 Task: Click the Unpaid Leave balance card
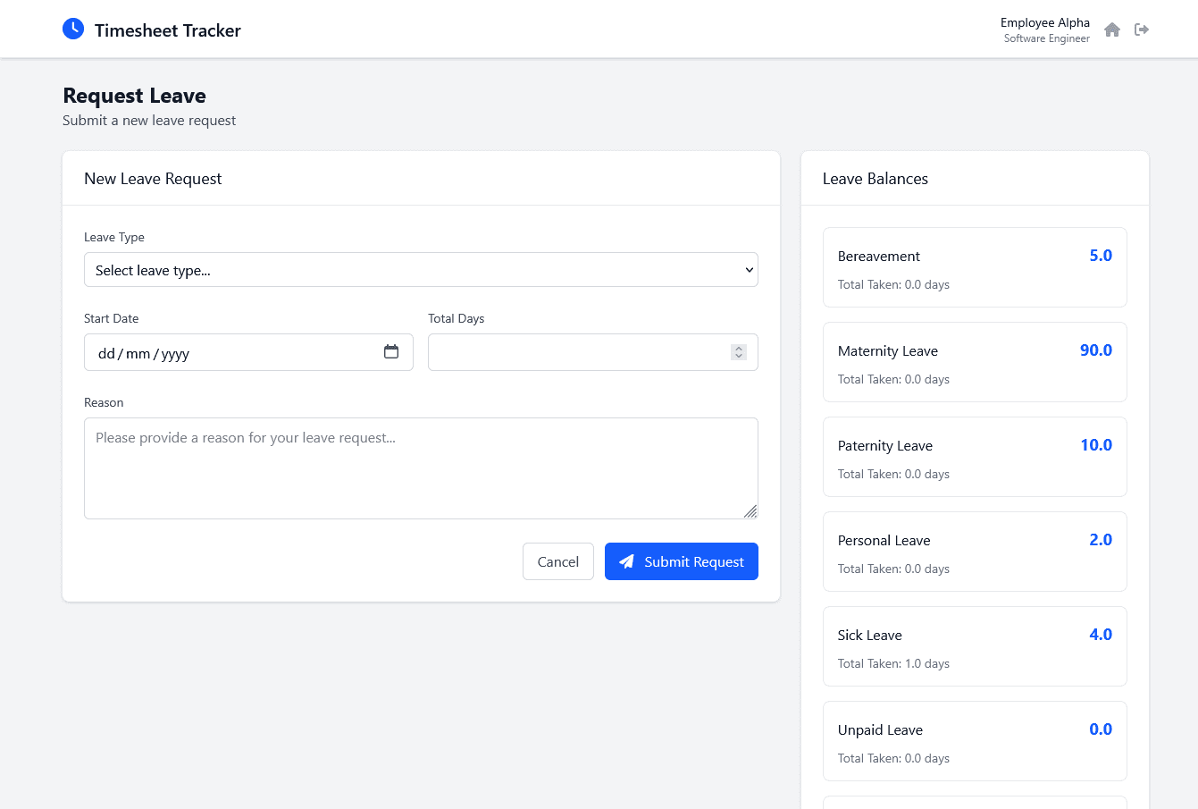pos(975,741)
